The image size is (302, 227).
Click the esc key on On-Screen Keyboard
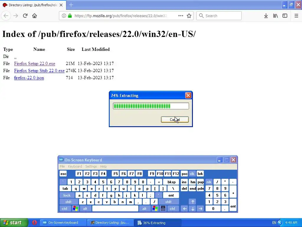63,174
